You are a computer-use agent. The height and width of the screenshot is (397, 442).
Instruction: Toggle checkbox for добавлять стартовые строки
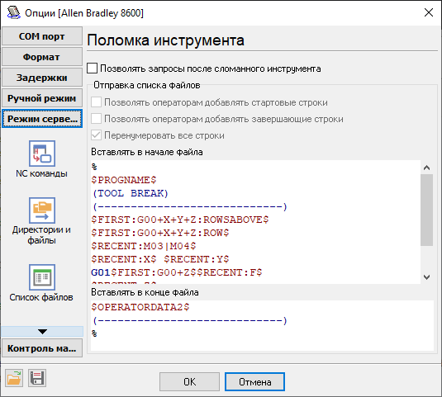[96, 102]
